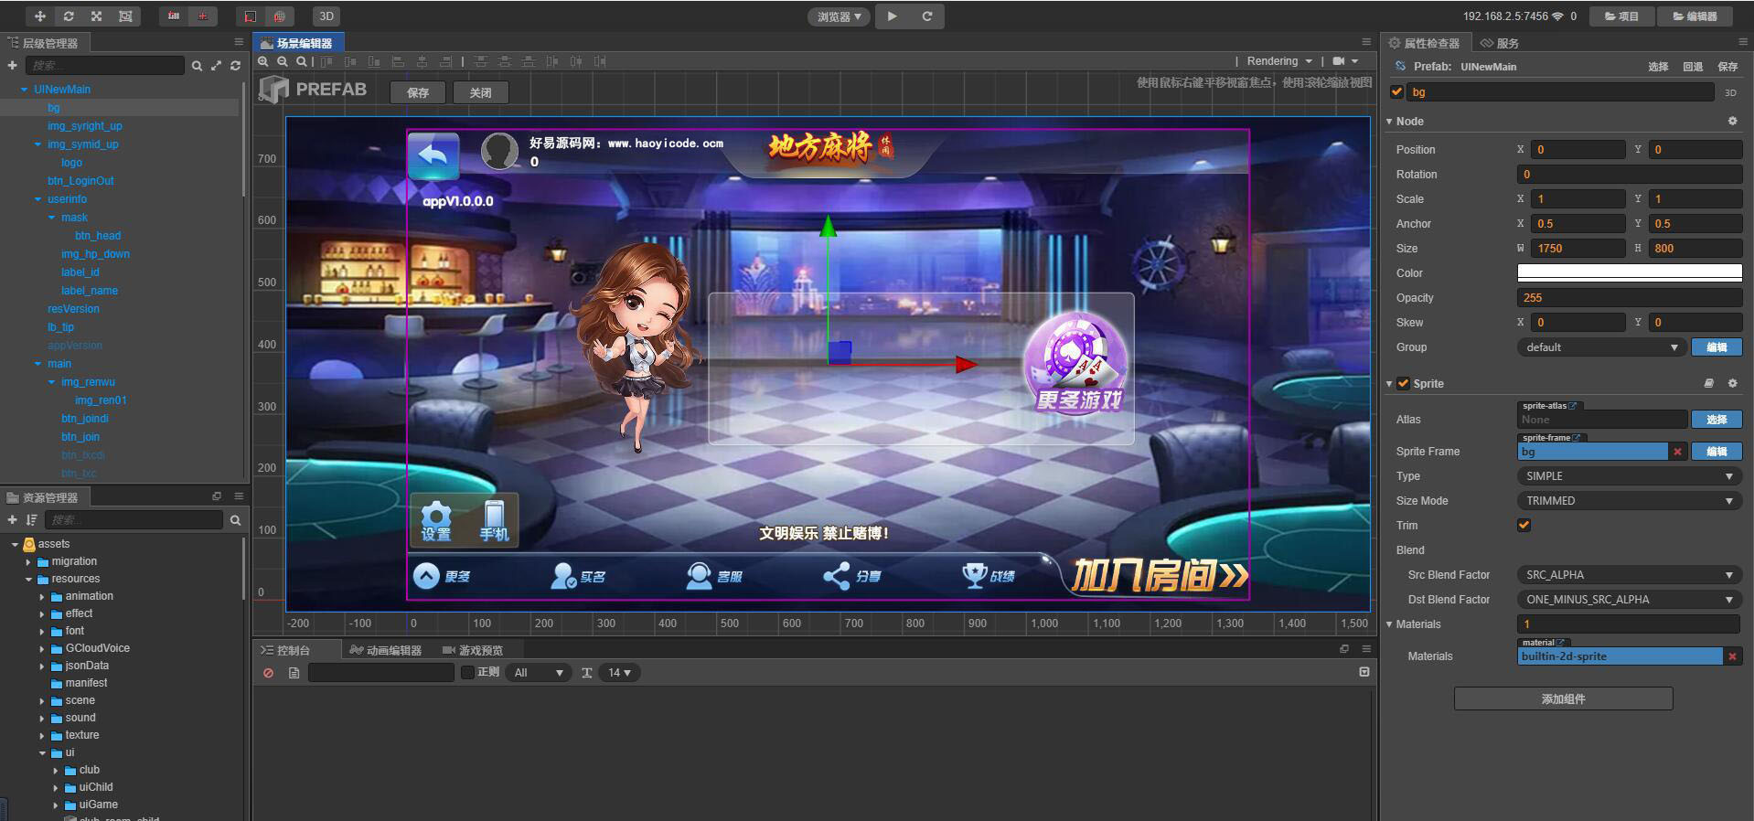Select the rotate transform tool

coord(69,16)
